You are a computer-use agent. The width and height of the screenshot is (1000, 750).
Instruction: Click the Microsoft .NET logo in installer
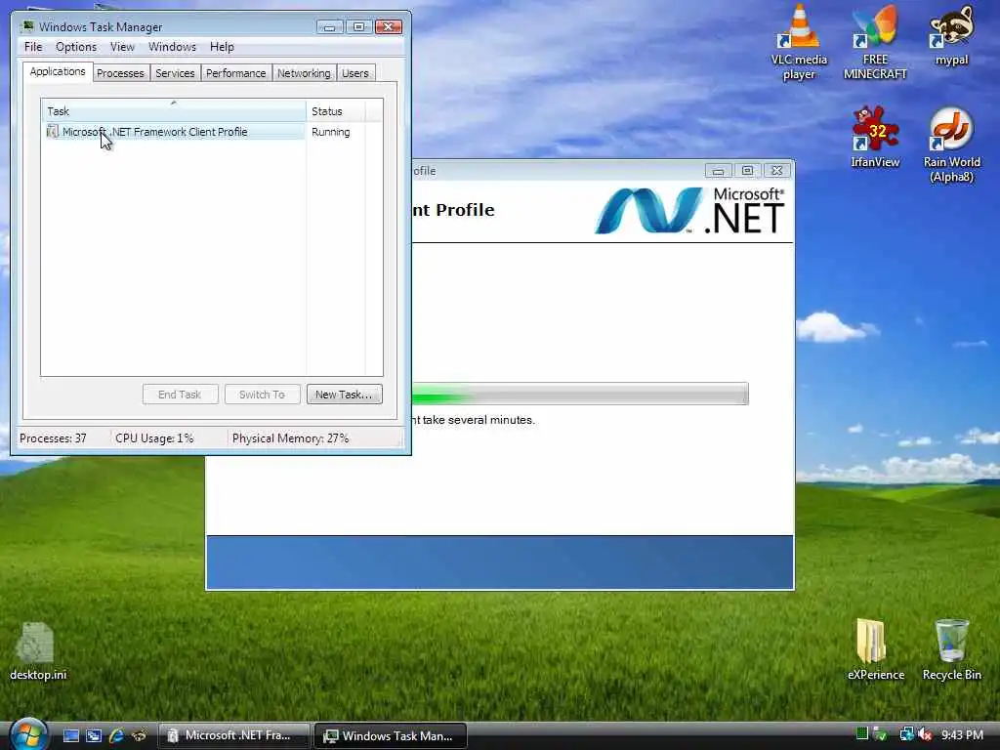(x=688, y=210)
